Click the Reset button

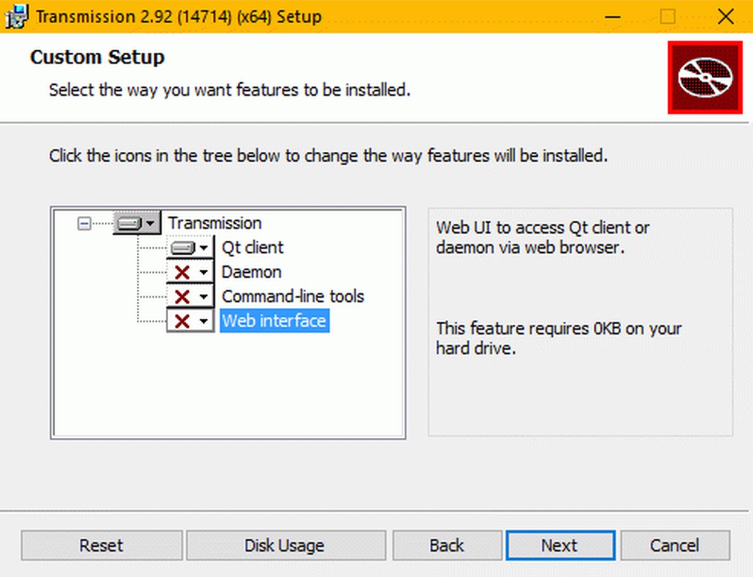click(x=102, y=546)
